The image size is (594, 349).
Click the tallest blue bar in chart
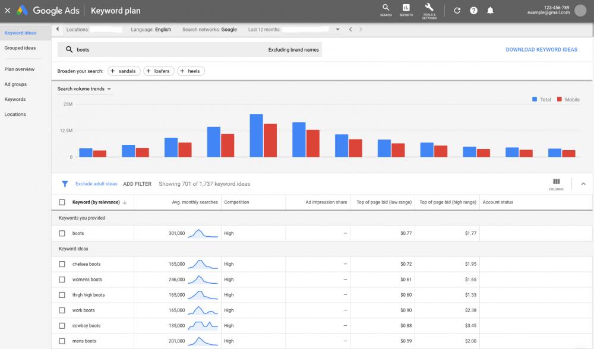(x=257, y=135)
